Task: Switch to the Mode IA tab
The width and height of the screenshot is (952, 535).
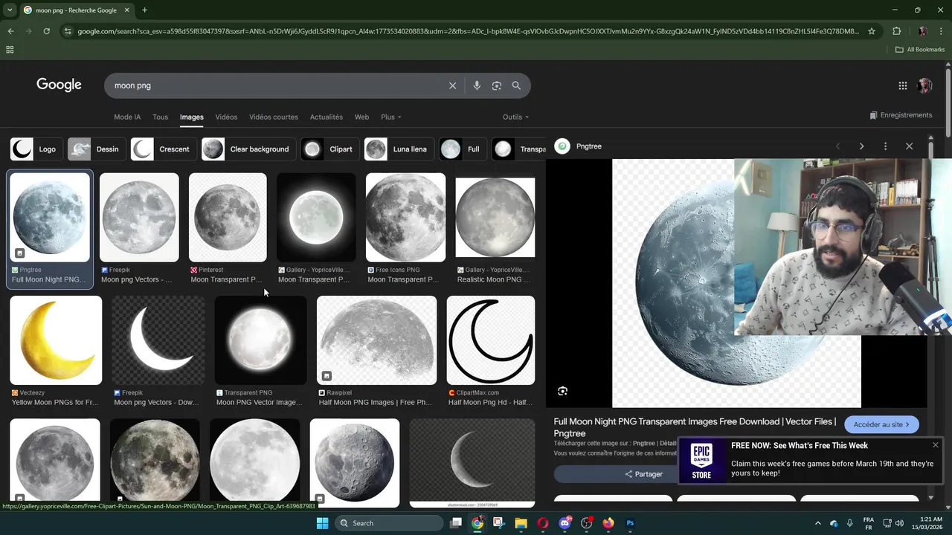Action: (127, 117)
